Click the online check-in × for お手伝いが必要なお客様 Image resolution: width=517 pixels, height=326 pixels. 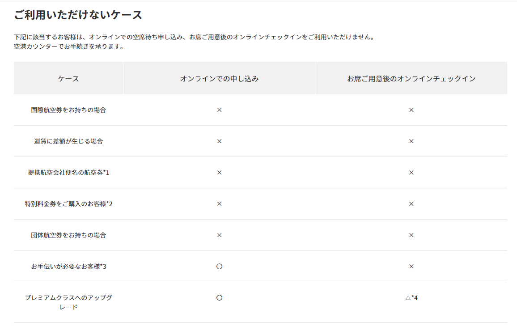click(411, 267)
